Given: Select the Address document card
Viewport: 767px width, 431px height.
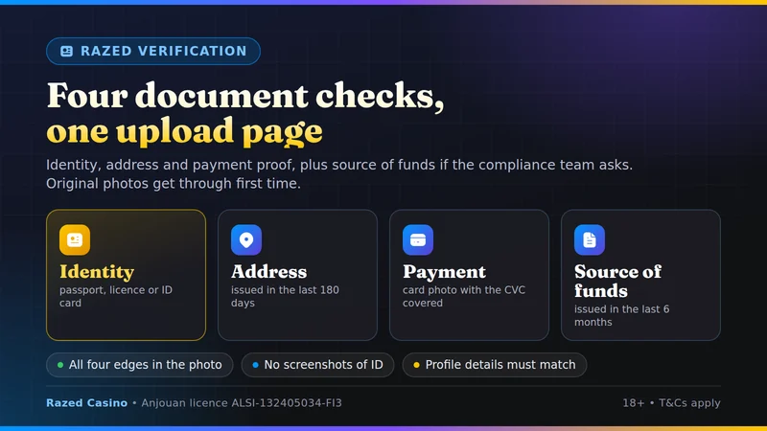Looking at the screenshot, I should point(297,275).
